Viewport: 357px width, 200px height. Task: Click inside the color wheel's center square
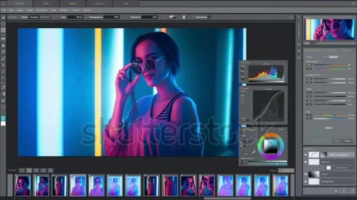pos(271,146)
